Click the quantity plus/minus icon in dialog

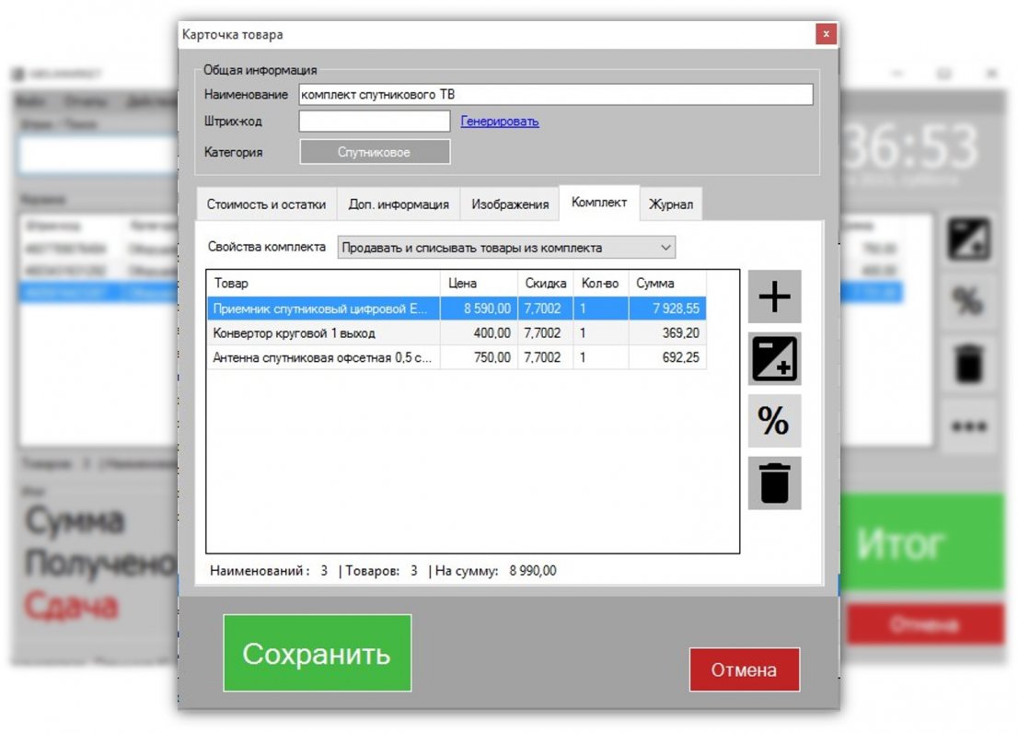[x=774, y=358]
